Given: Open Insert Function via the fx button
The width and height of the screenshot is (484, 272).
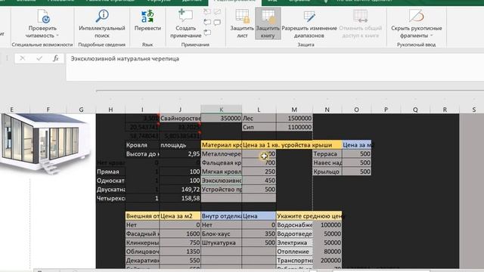Looking at the screenshot, I should 55,58.
